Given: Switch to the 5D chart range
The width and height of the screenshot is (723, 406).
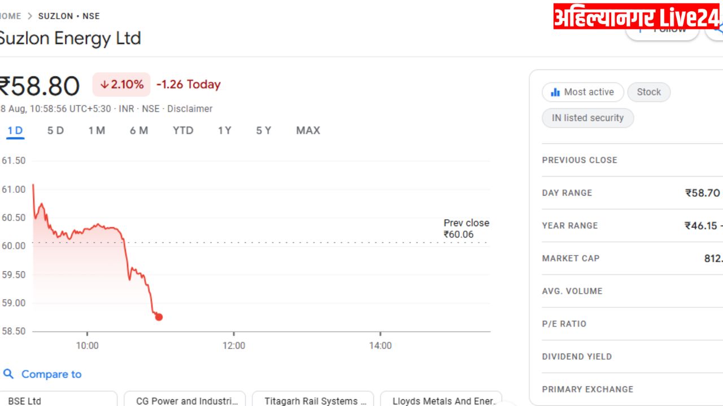Looking at the screenshot, I should pos(55,131).
